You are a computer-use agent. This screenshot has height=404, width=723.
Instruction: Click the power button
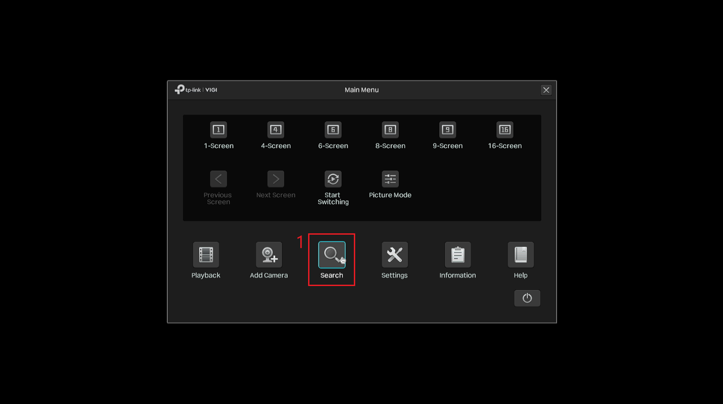(x=527, y=298)
